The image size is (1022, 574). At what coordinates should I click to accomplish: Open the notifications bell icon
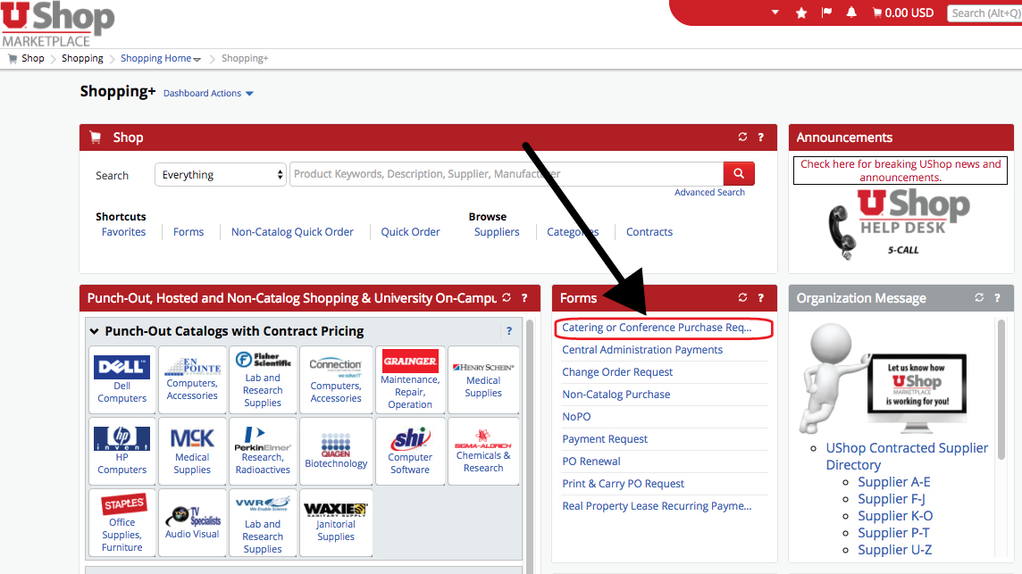point(851,12)
